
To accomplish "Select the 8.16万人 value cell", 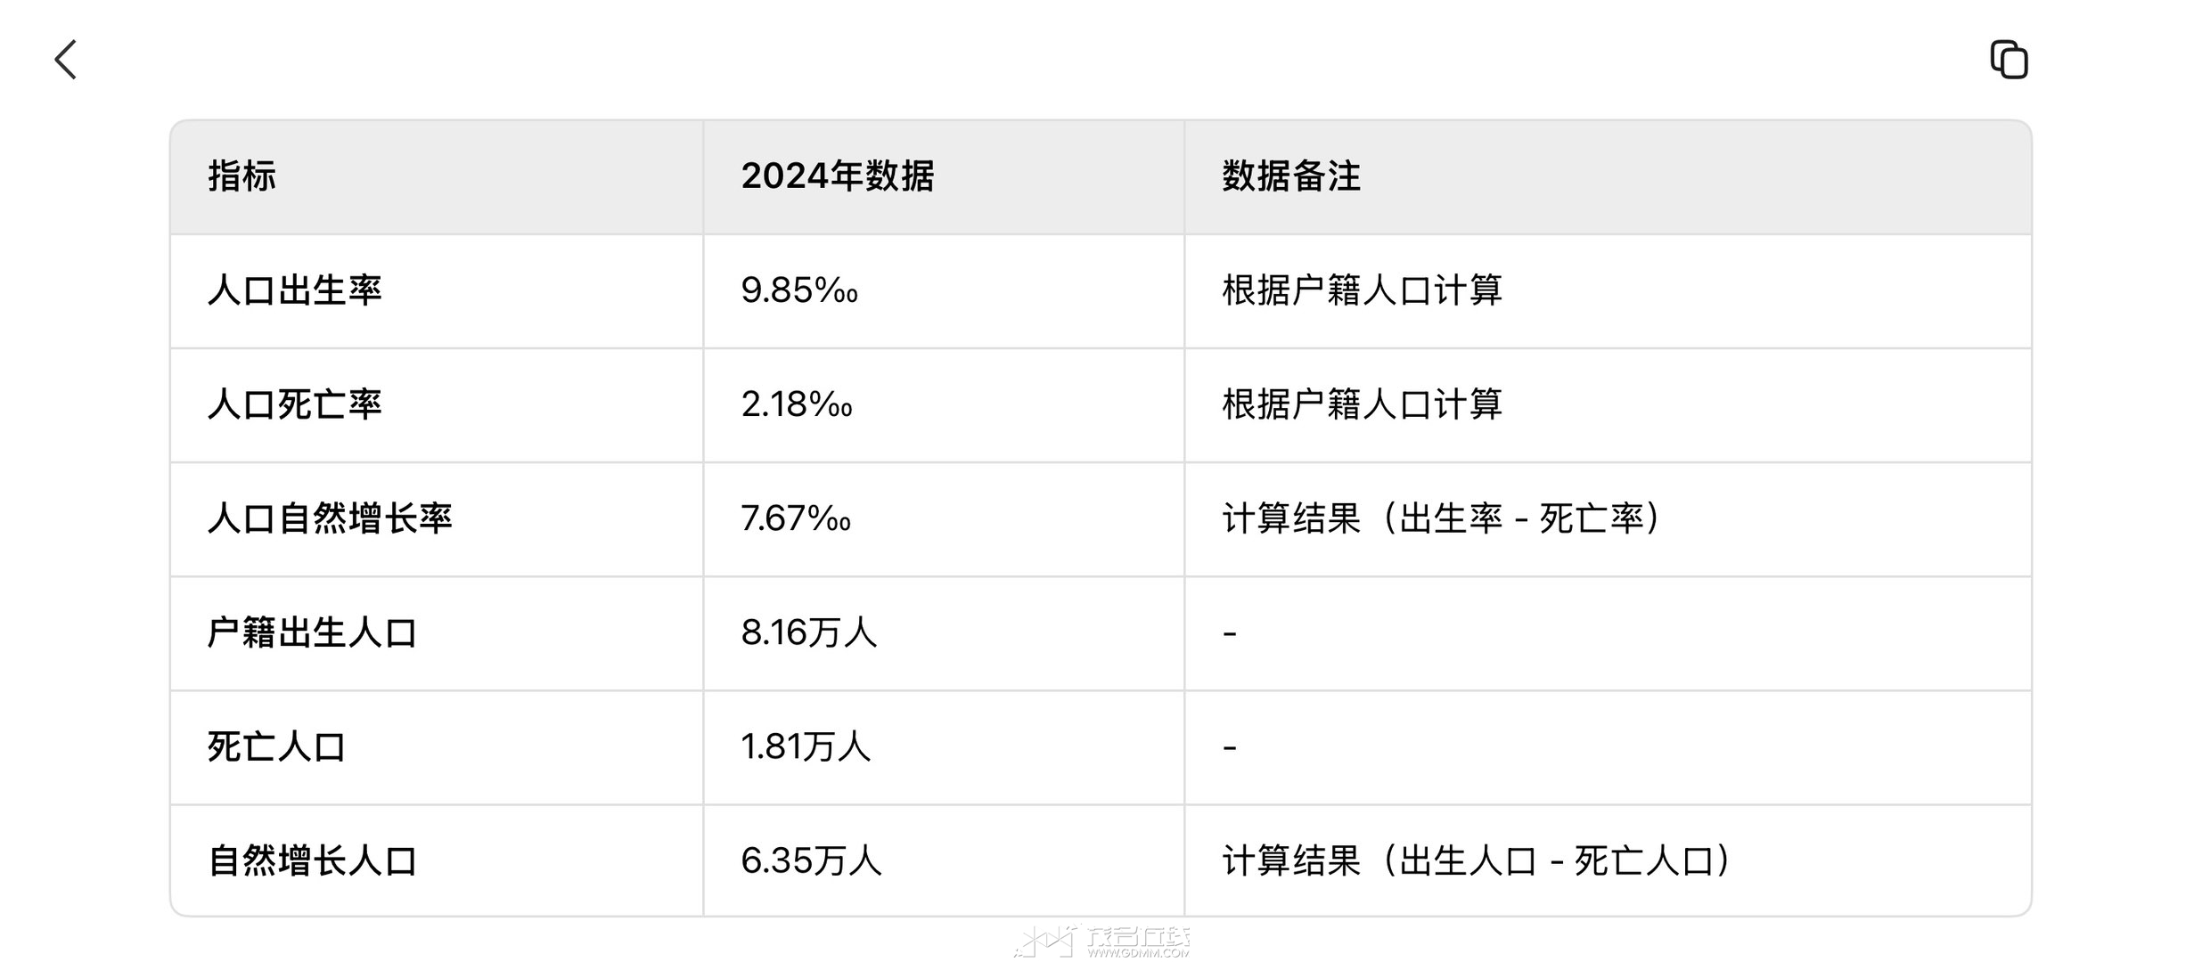I will click(x=808, y=632).
